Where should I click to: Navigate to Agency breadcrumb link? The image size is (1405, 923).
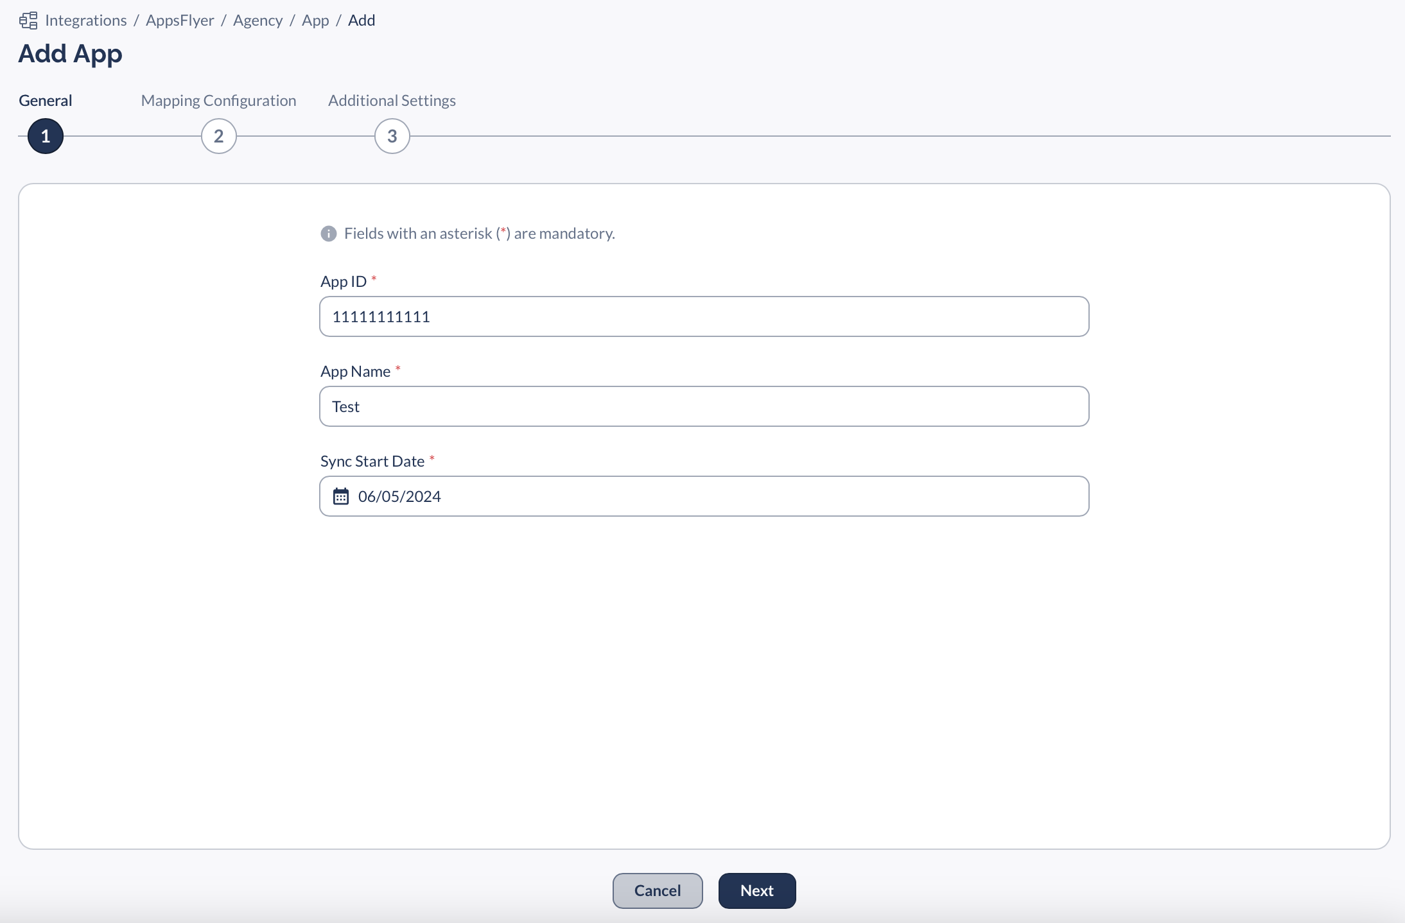pyautogui.click(x=257, y=21)
